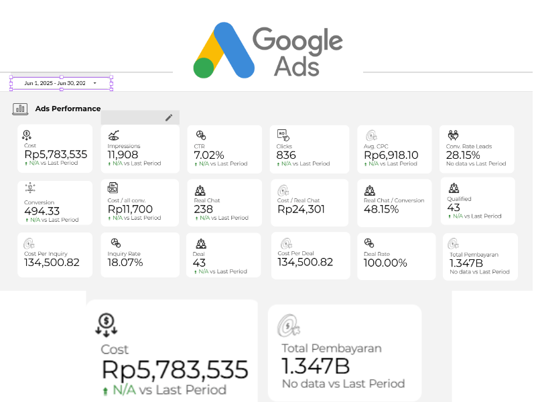Select the Ads Performance heading
This screenshot has height=402, width=536.
coord(68,109)
